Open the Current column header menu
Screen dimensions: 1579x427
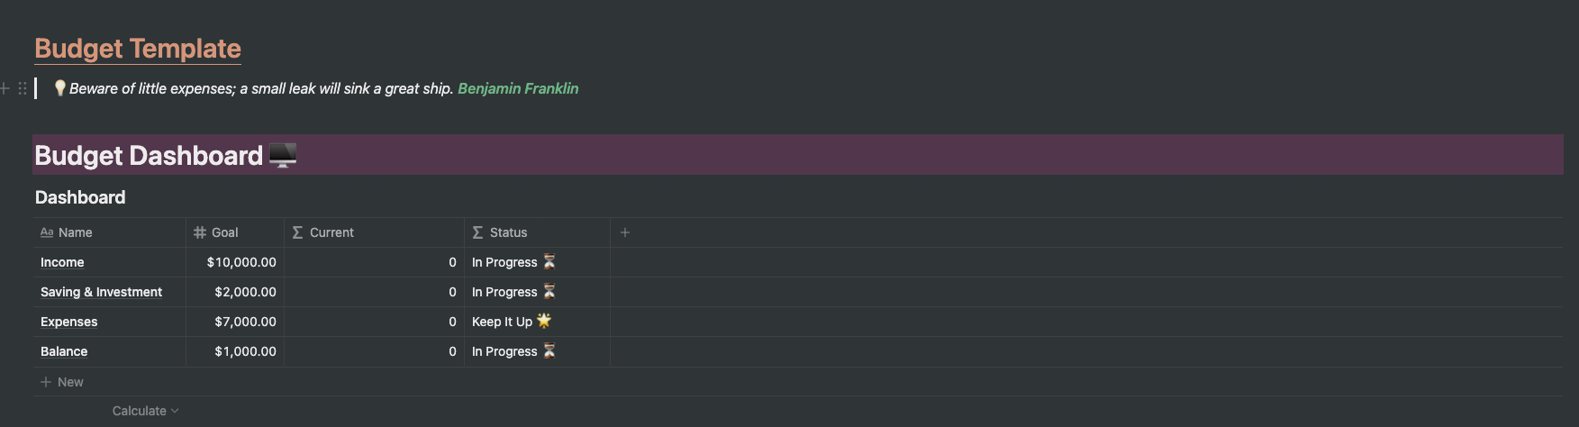pos(331,232)
